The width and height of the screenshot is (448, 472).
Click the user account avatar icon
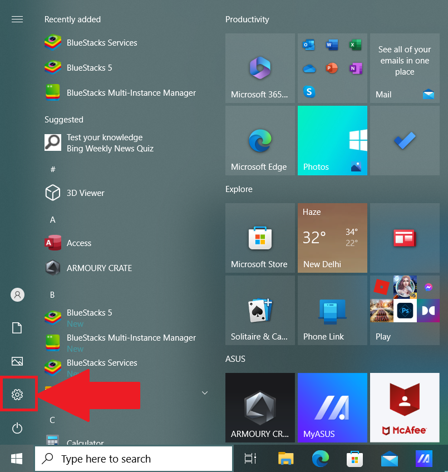pyautogui.click(x=17, y=295)
